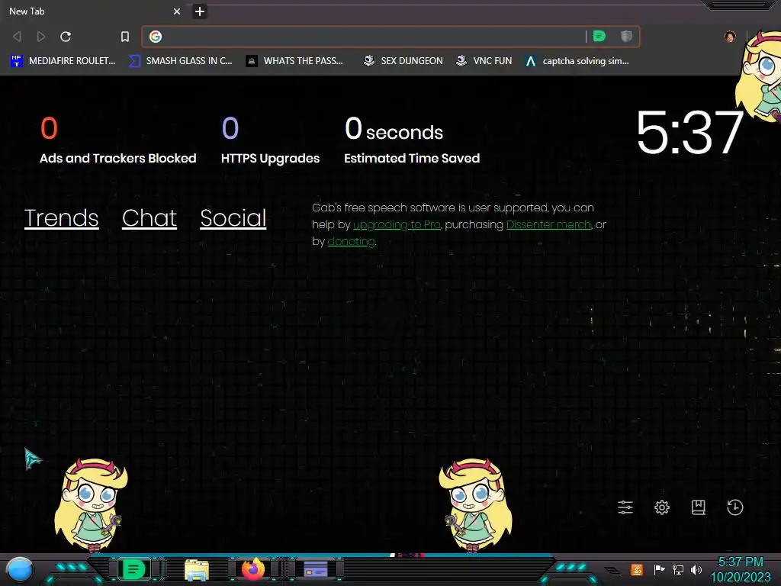
Task: Open the Action Center flag tray icon
Action: point(659,569)
